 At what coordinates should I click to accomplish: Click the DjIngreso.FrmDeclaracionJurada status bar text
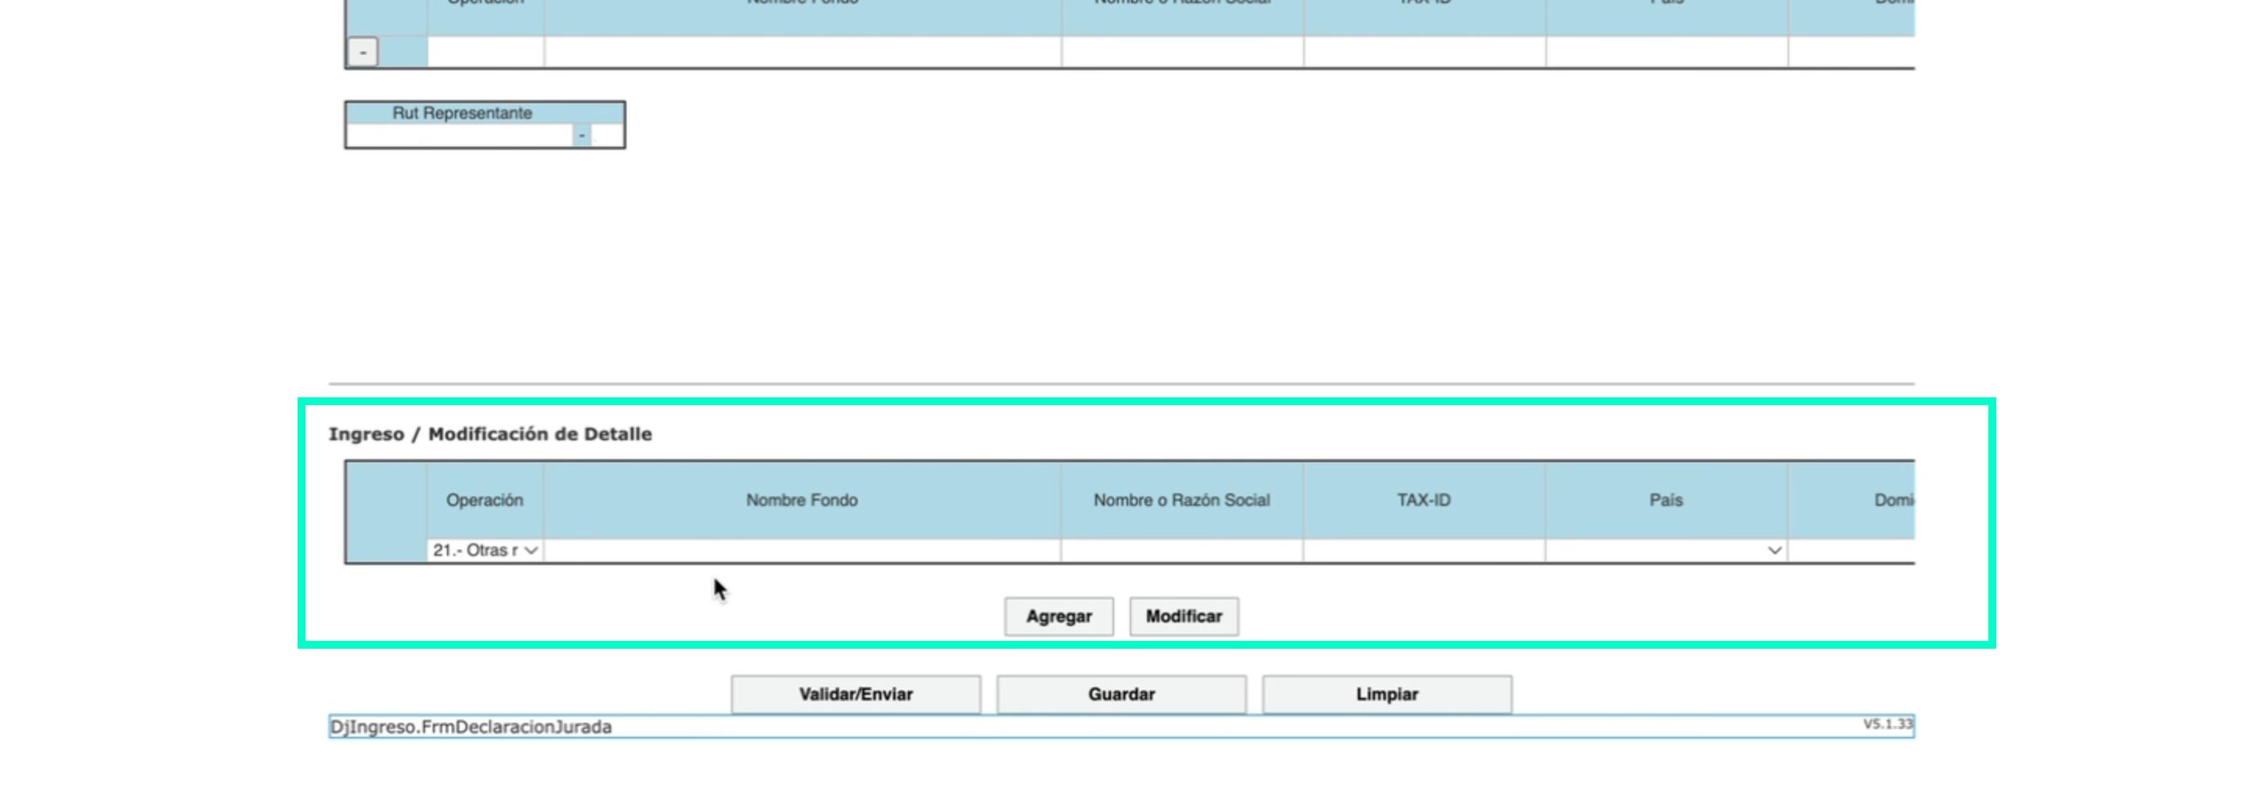(x=471, y=726)
